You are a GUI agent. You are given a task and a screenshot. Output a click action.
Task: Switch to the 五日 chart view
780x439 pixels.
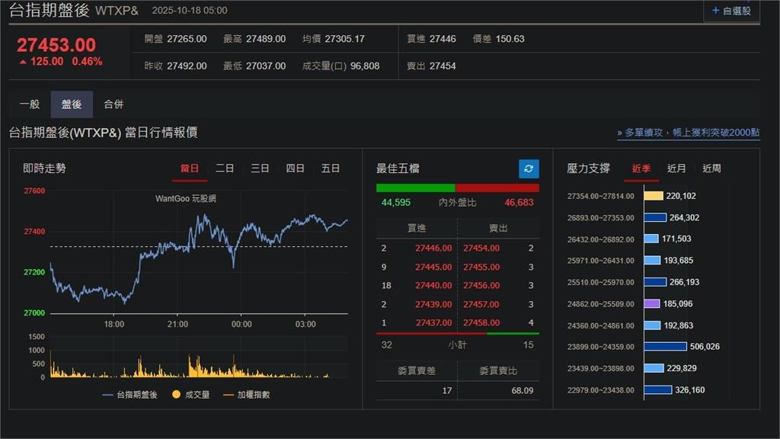330,168
